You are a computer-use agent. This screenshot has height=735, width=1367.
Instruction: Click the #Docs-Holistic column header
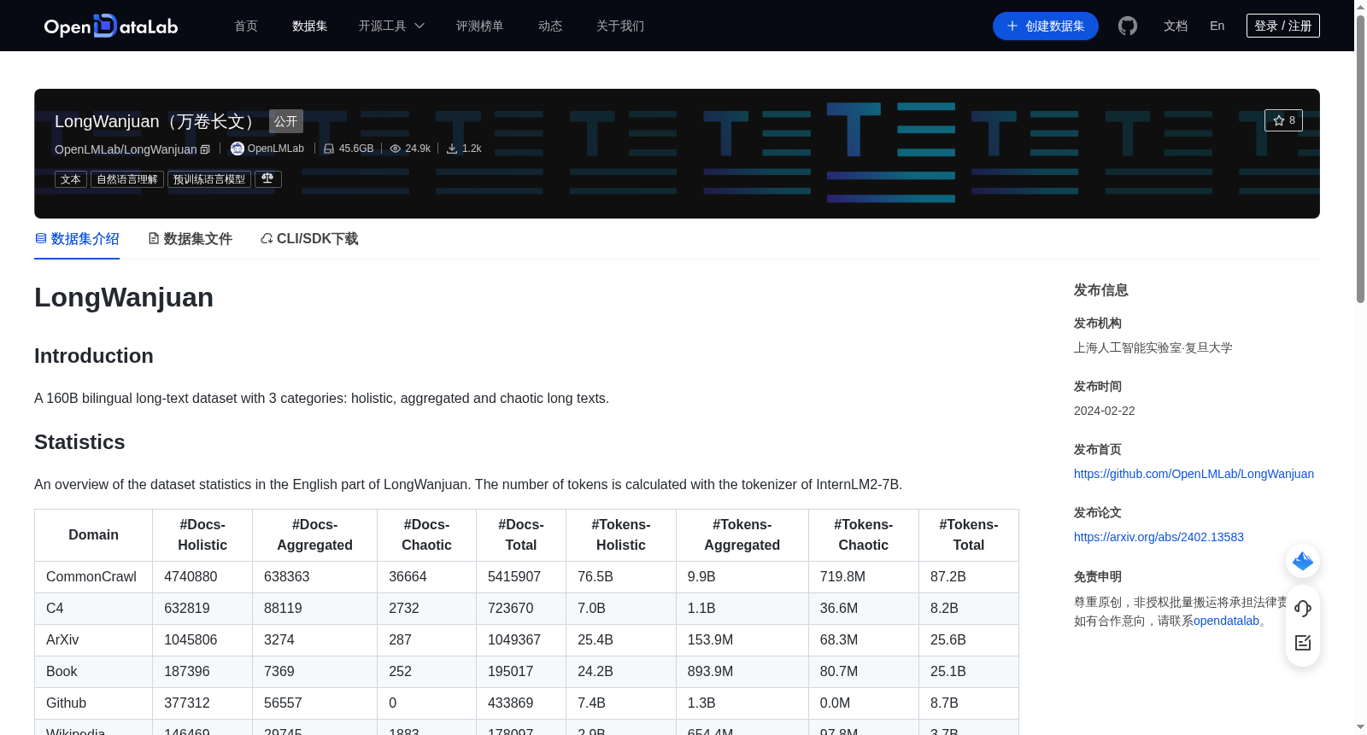(202, 535)
